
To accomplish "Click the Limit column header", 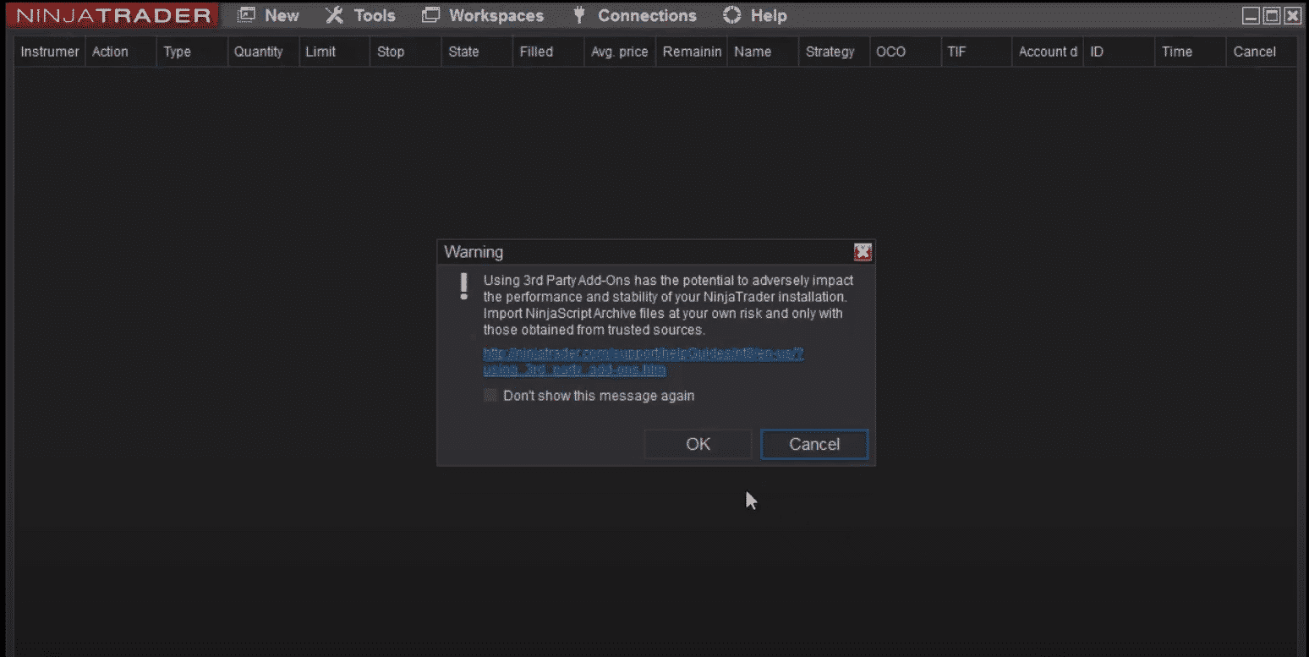I will (335, 52).
